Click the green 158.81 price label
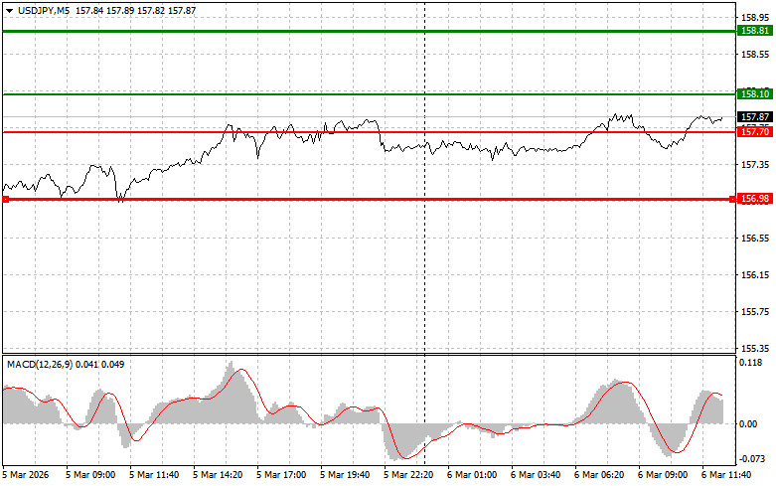The height and width of the screenshot is (486, 776). pos(755,31)
